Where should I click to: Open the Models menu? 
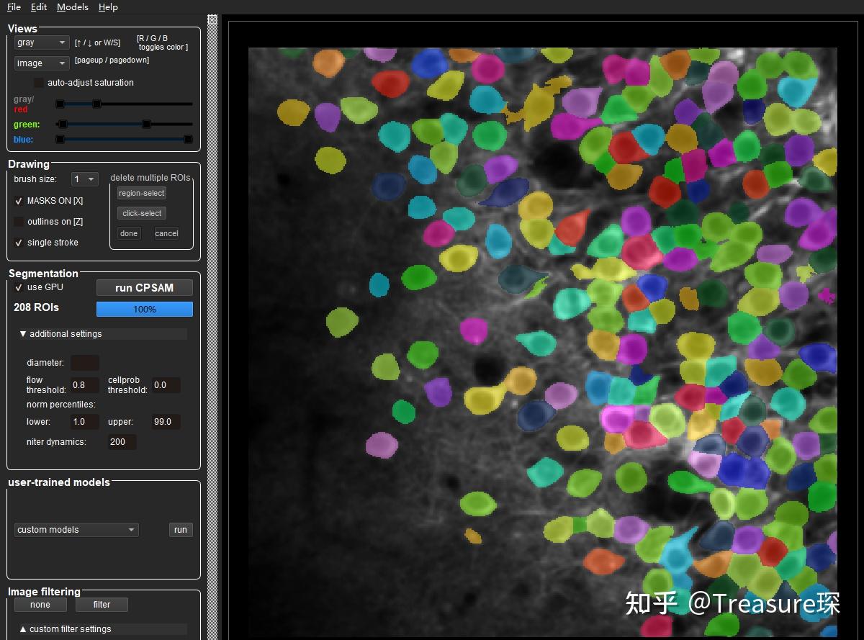tap(73, 7)
